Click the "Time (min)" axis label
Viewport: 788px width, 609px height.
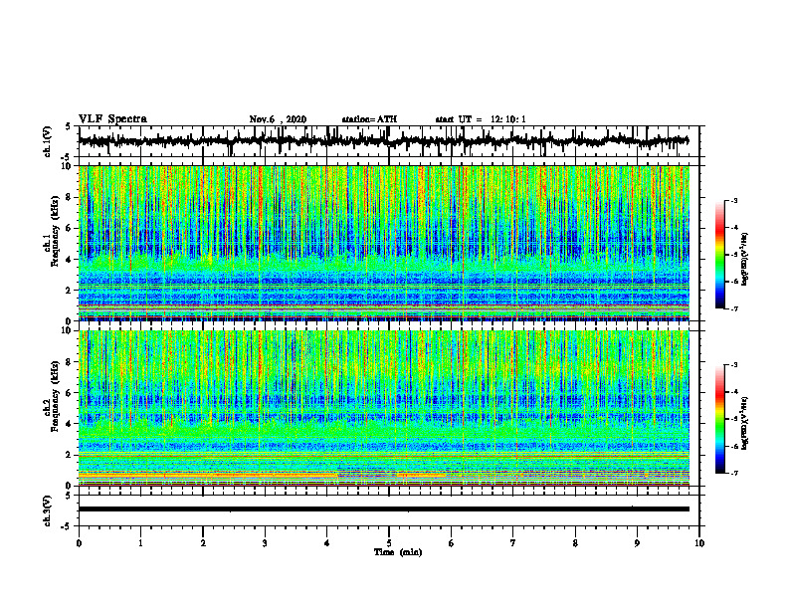398,552
